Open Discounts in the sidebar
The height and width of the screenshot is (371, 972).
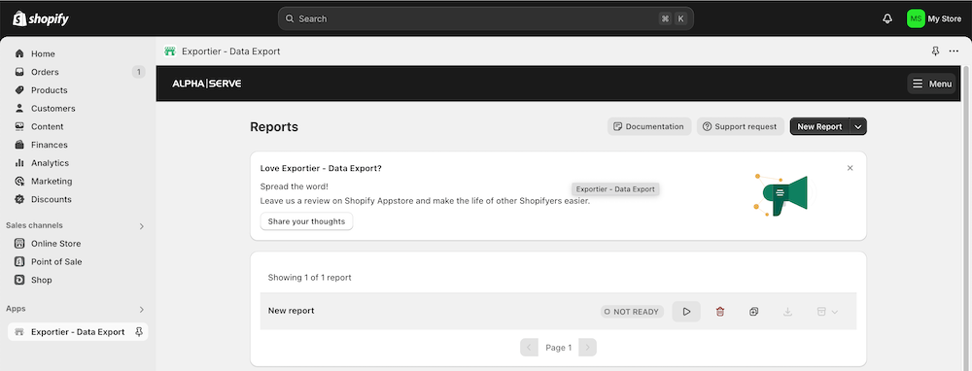click(52, 199)
